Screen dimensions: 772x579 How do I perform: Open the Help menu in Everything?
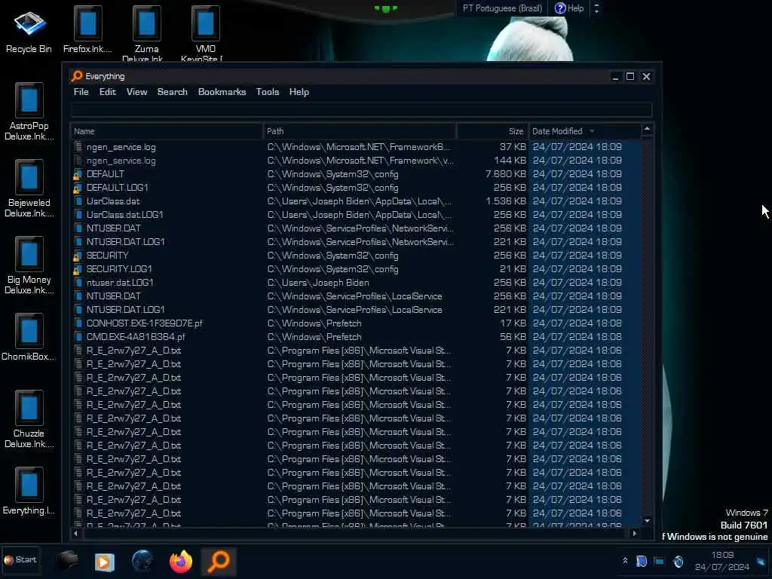coord(299,92)
